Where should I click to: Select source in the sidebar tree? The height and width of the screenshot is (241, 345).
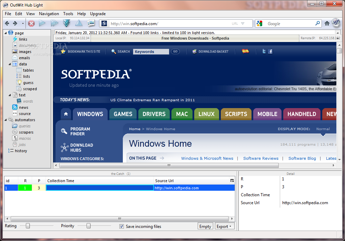24,114
